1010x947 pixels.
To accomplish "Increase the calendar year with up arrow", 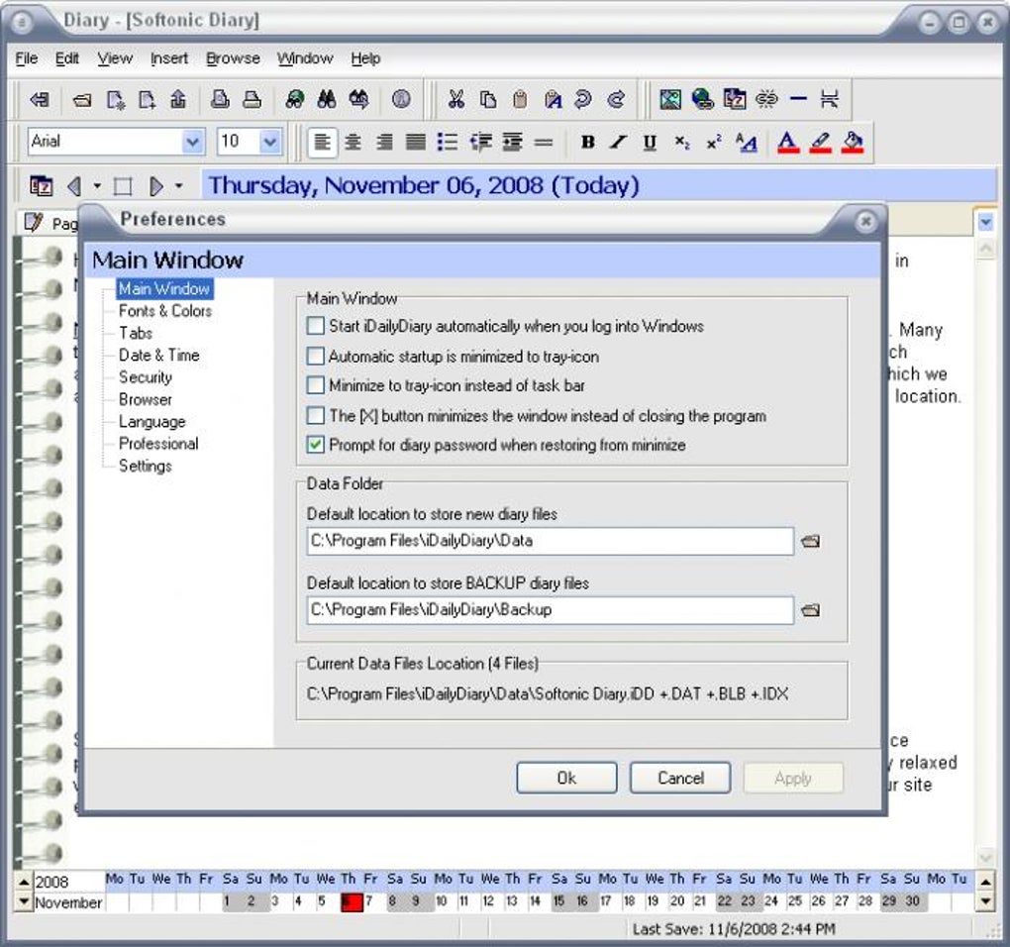I will [24, 882].
